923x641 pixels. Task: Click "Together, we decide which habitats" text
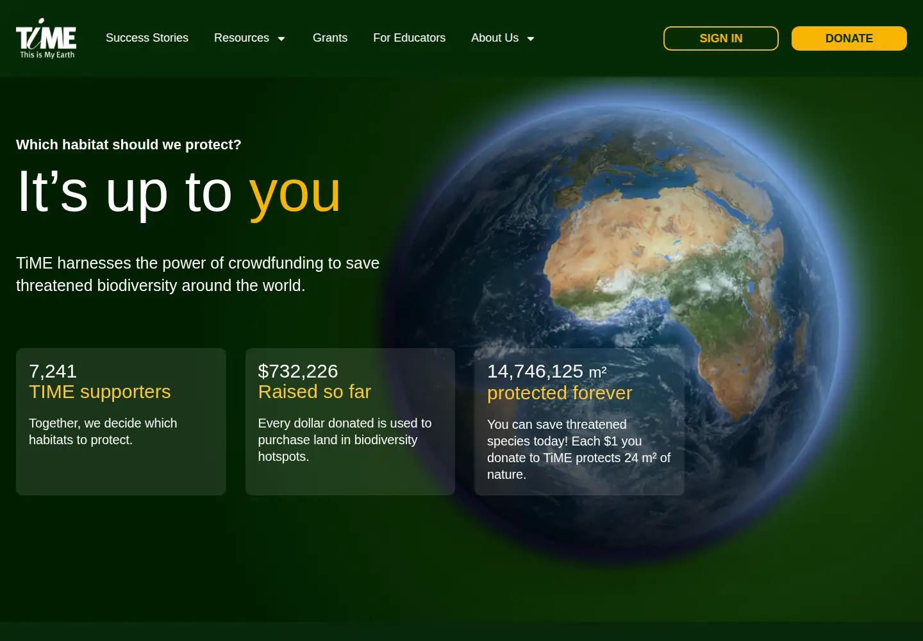[103, 431]
